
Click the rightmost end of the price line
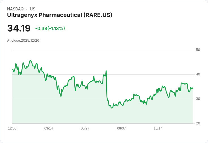pos(193,88)
